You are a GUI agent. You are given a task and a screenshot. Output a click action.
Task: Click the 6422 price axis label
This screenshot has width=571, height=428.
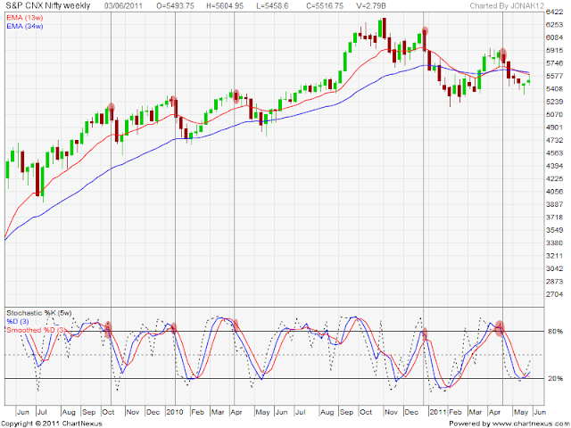point(555,12)
